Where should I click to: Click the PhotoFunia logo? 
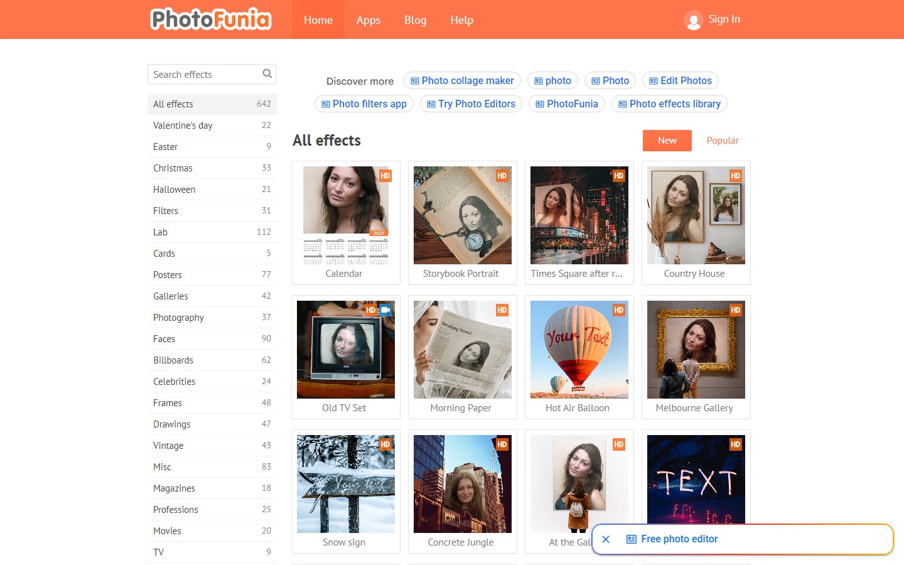(211, 19)
